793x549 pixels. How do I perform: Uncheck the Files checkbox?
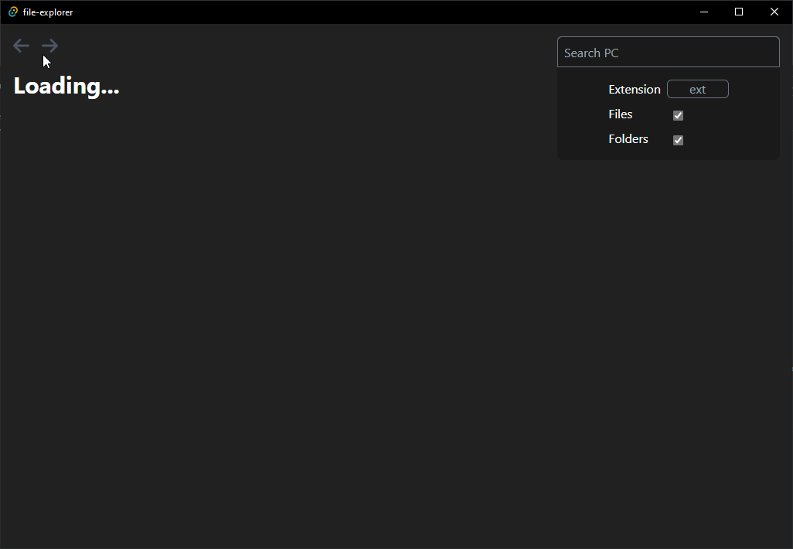click(x=678, y=115)
